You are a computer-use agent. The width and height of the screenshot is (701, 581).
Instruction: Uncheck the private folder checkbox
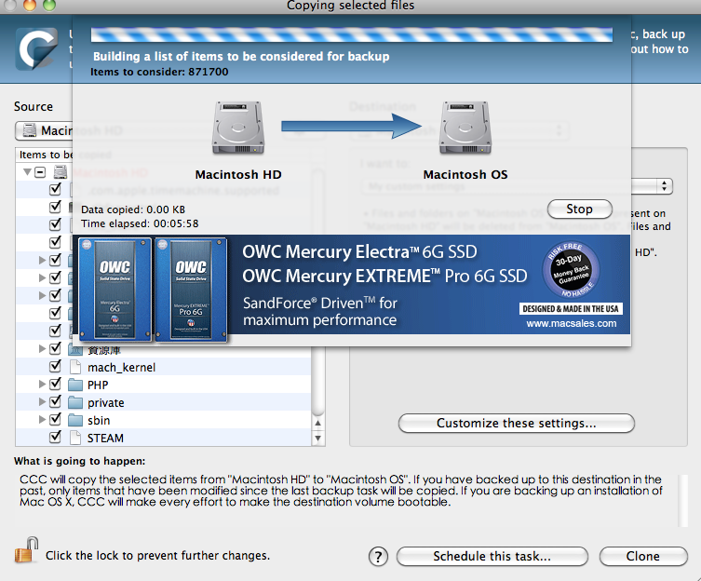[x=55, y=401]
